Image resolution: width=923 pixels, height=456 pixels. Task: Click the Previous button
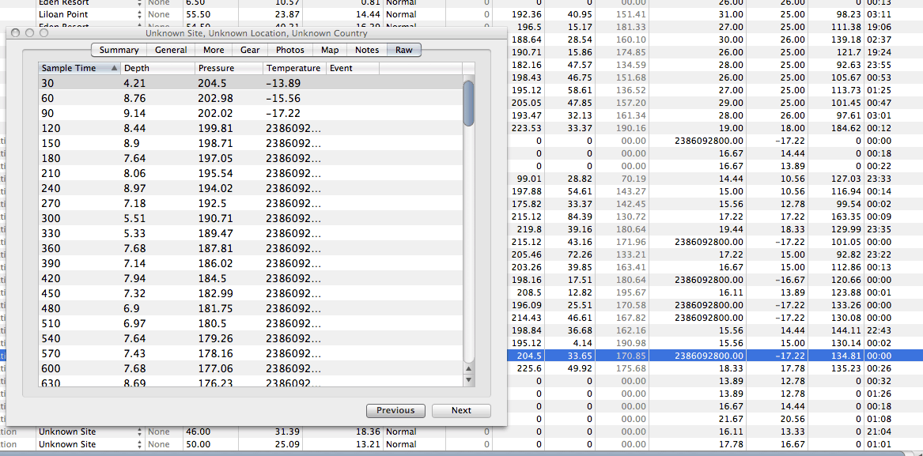click(395, 410)
